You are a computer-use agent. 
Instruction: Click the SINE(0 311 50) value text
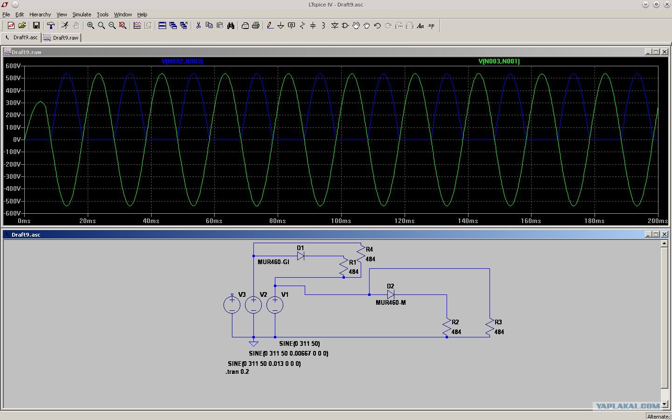(300, 343)
